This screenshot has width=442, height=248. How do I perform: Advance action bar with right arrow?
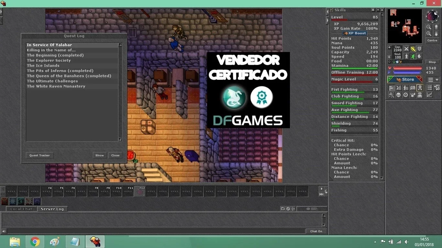click(x=321, y=189)
